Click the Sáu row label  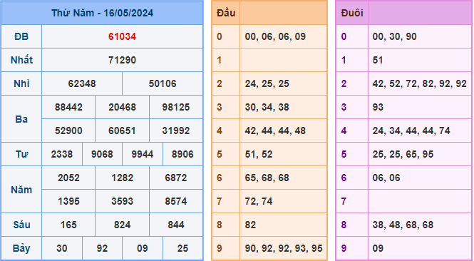(21, 225)
